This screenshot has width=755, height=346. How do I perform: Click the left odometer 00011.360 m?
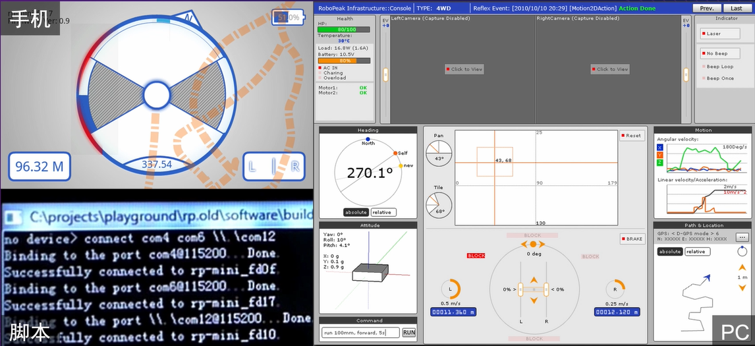tap(453, 312)
